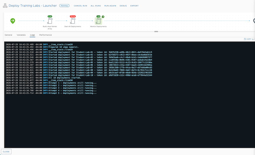Image resolution: width=255 pixels, height=155 pixels.
Task: Click the Monitor Deployments label
Action: tap(98, 26)
